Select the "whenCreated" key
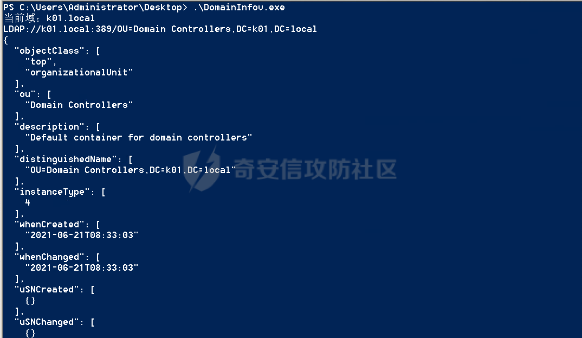This screenshot has width=582, height=338. pos(49,225)
